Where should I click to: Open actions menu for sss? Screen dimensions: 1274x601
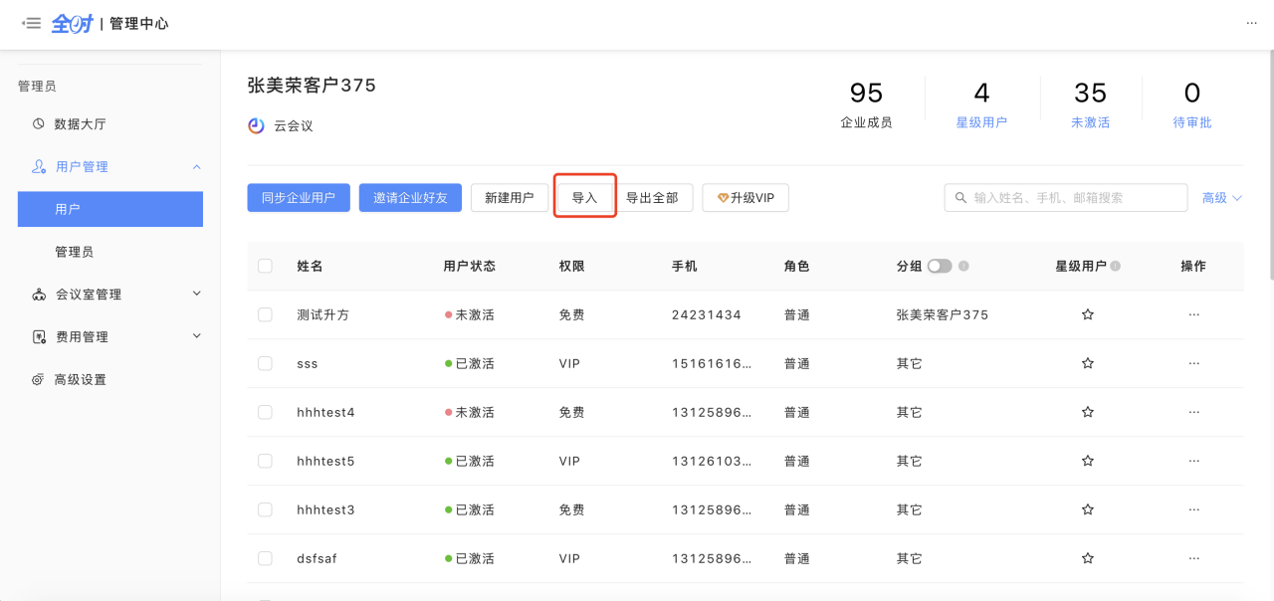tap(1193, 363)
